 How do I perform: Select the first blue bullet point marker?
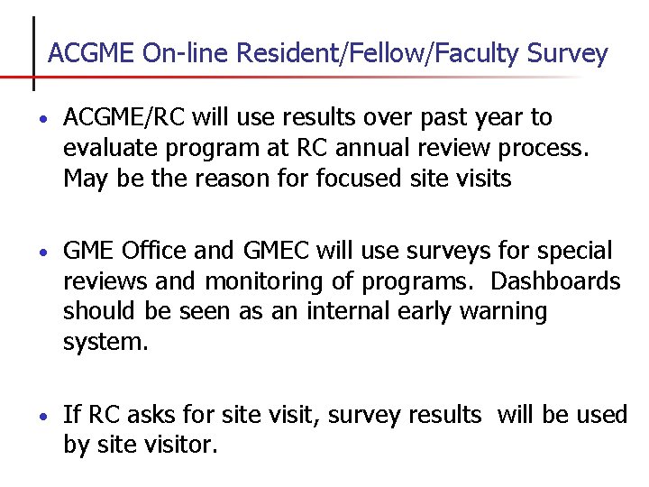tap(43, 120)
